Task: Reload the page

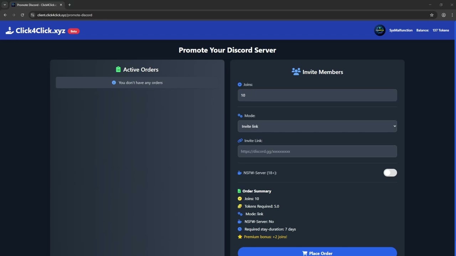Action: click(22, 15)
